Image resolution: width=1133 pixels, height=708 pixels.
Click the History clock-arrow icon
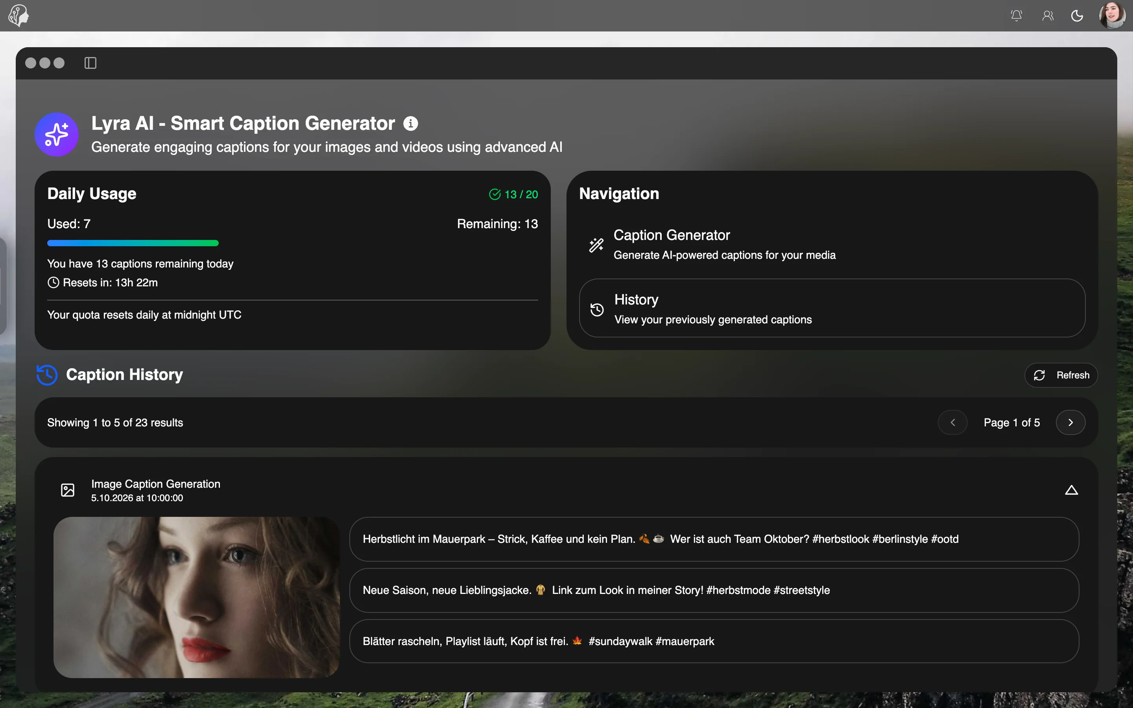click(x=597, y=310)
